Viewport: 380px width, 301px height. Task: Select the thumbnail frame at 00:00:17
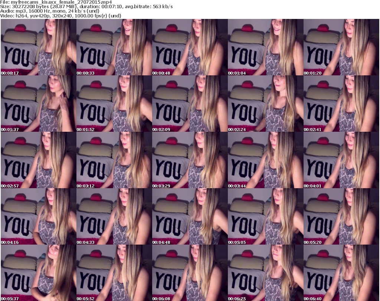click(x=39, y=47)
